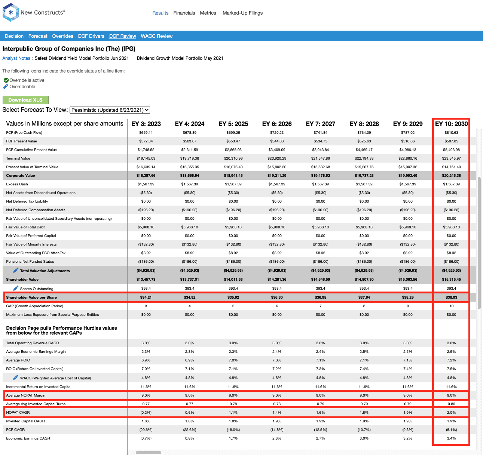Image resolution: width=483 pixels, height=456 pixels.
Task: Click the (0.2%) NOPAT CAGR cell
Action: tap(146, 413)
